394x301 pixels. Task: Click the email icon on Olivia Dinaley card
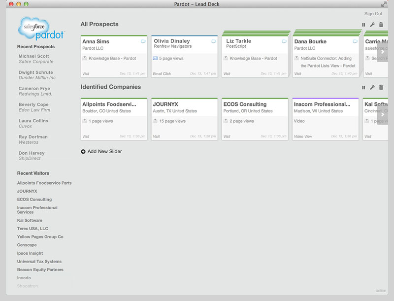point(155,58)
